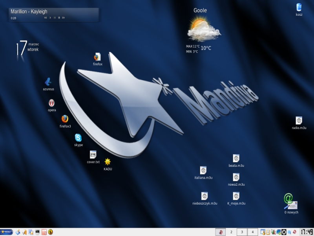Click the Goole weather cloud icon

tap(204, 29)
